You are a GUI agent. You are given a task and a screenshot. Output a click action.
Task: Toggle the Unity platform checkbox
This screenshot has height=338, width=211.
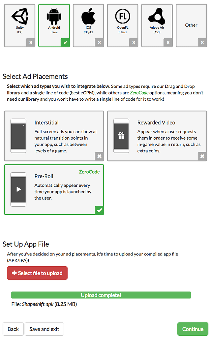[x=31, y=43]
